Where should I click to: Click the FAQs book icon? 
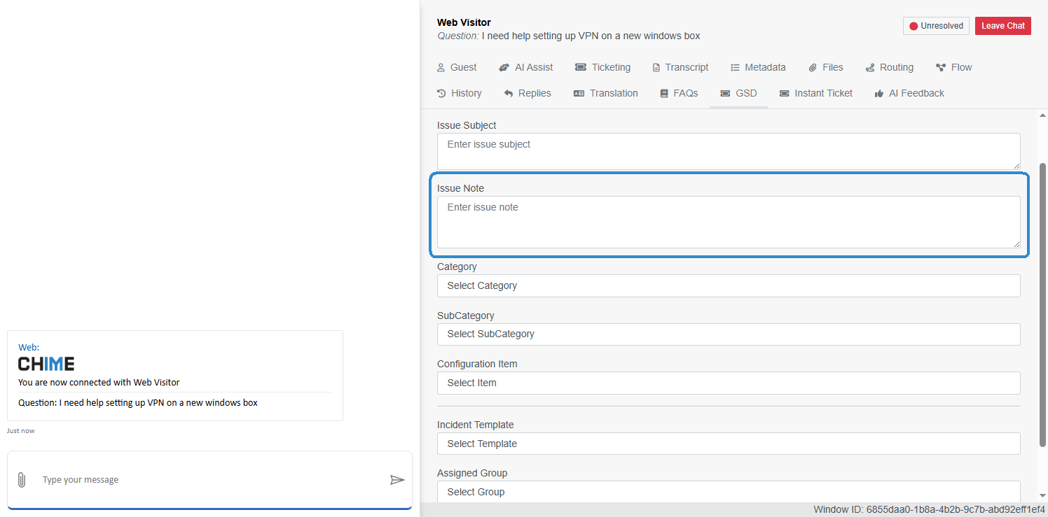[664, 94]
